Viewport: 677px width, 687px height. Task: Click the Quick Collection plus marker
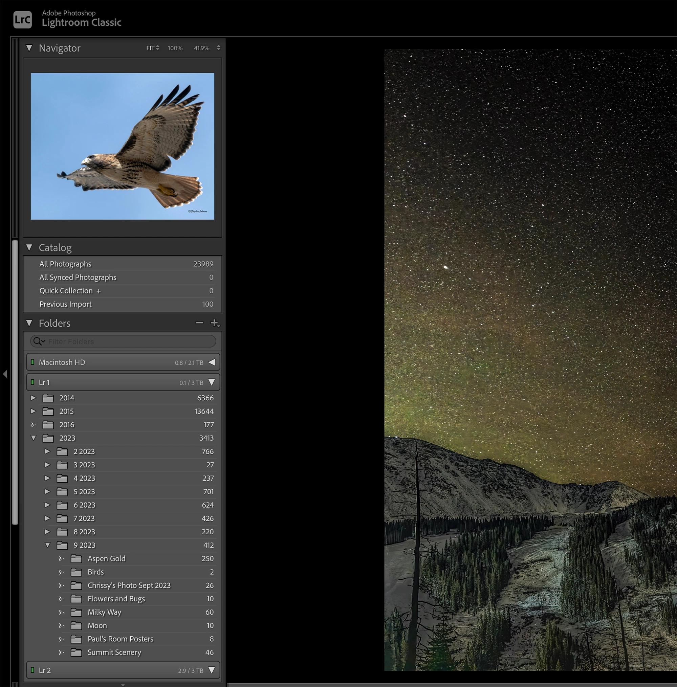[x=99, y=291]
